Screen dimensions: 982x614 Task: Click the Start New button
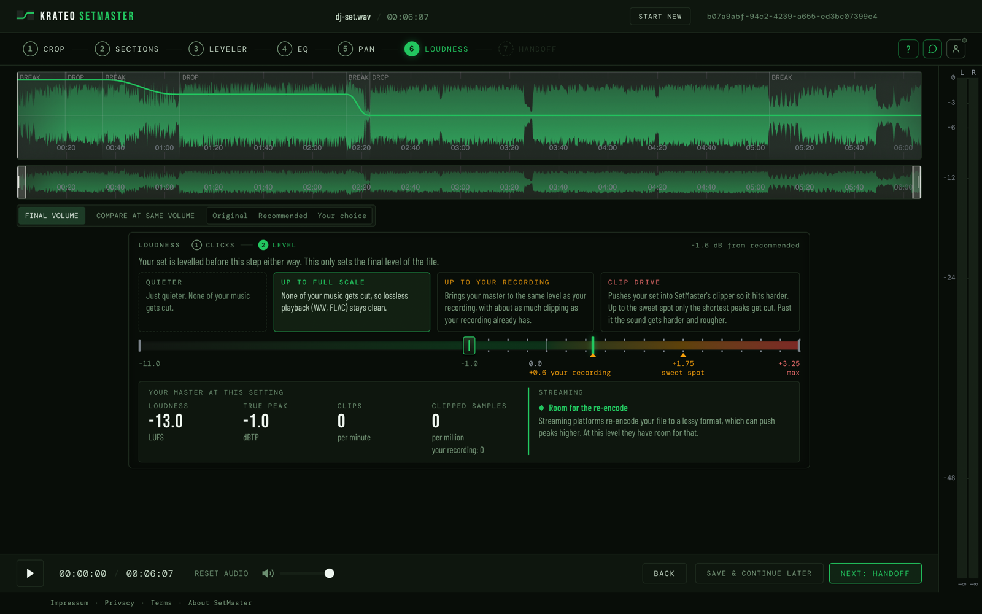pyautogui.click(x=660, y=17)
